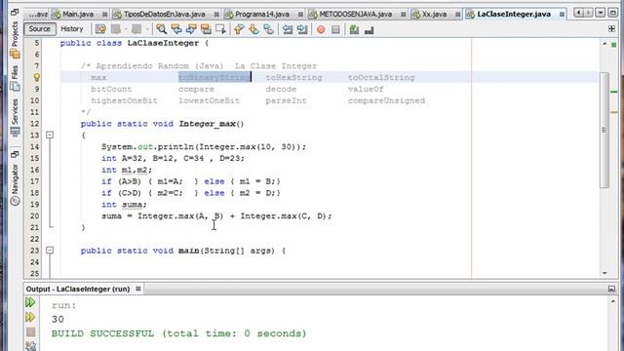Click the disabled Forward navigation icon
The image size is (624, 351).
136,29
